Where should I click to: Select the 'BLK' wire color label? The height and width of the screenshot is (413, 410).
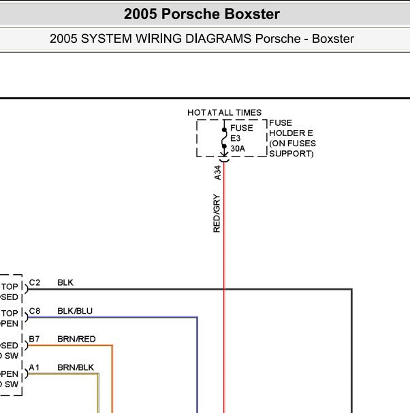coord(65,282)
